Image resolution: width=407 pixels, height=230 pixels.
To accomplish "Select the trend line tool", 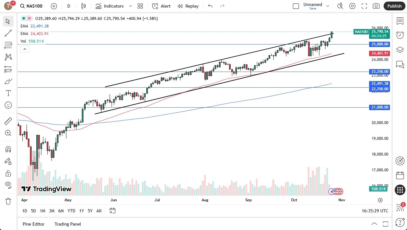I will [x=8, y=33].
